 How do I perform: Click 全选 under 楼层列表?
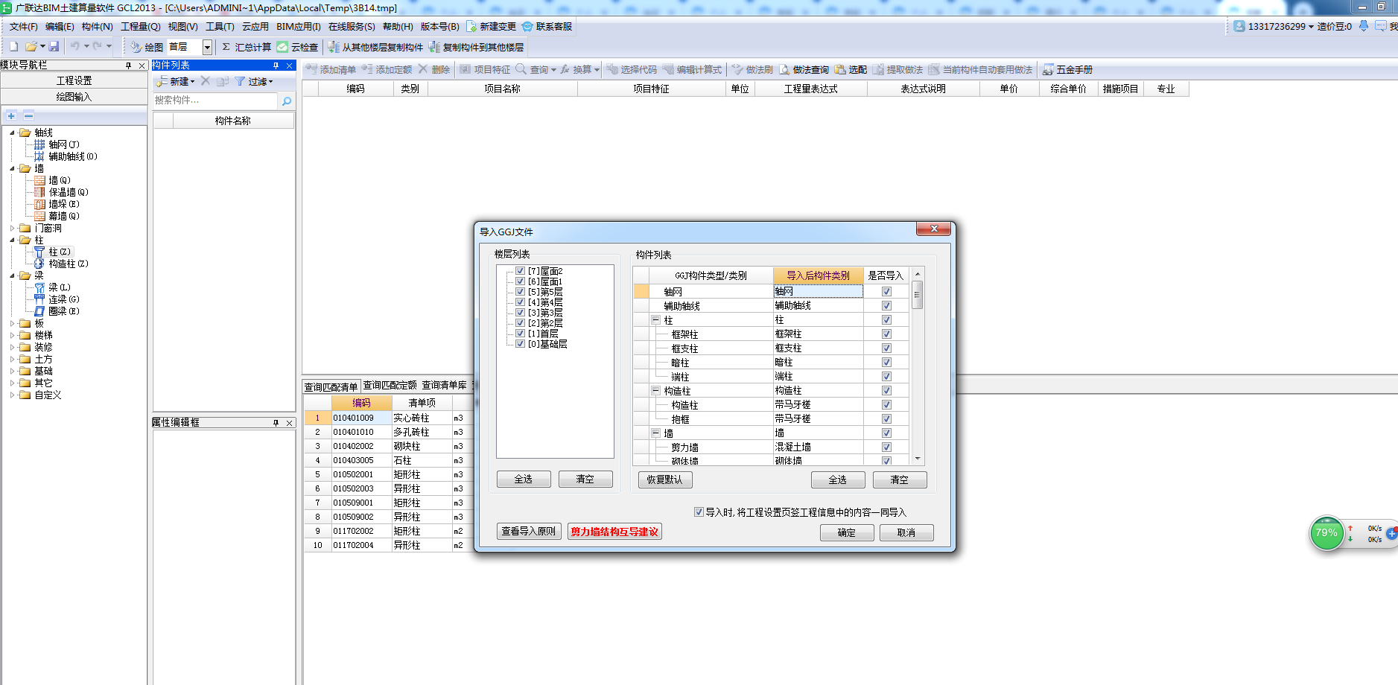[524, 479]
